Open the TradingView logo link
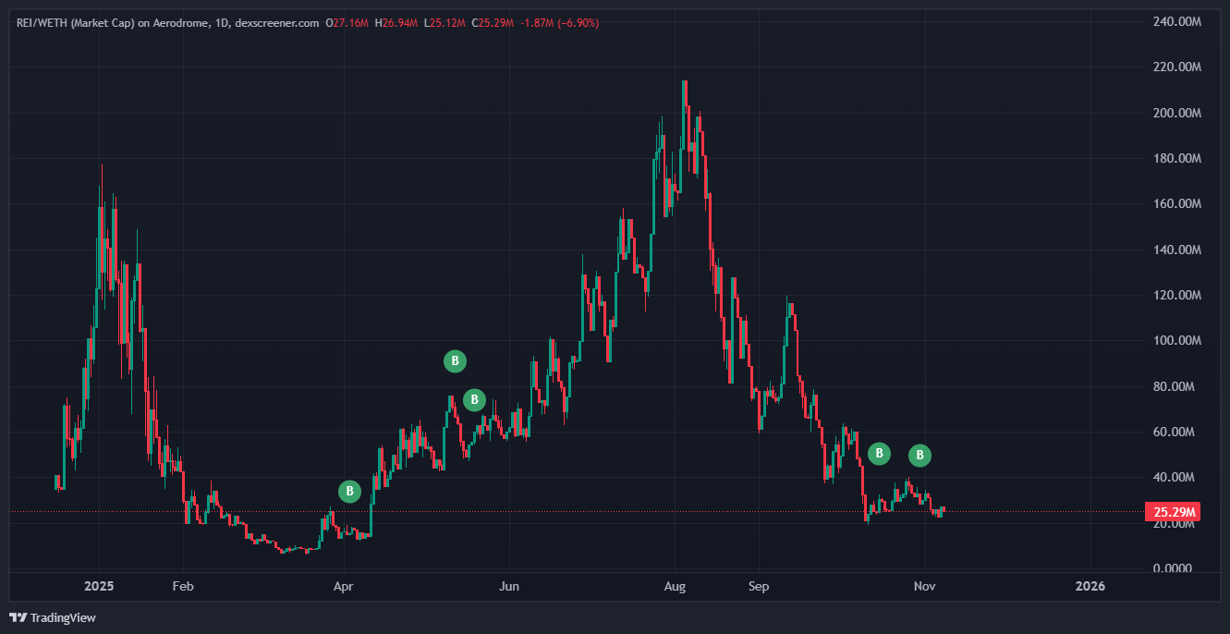The height and width of the screenshot is (634, 1230). [x=53, y=617]
